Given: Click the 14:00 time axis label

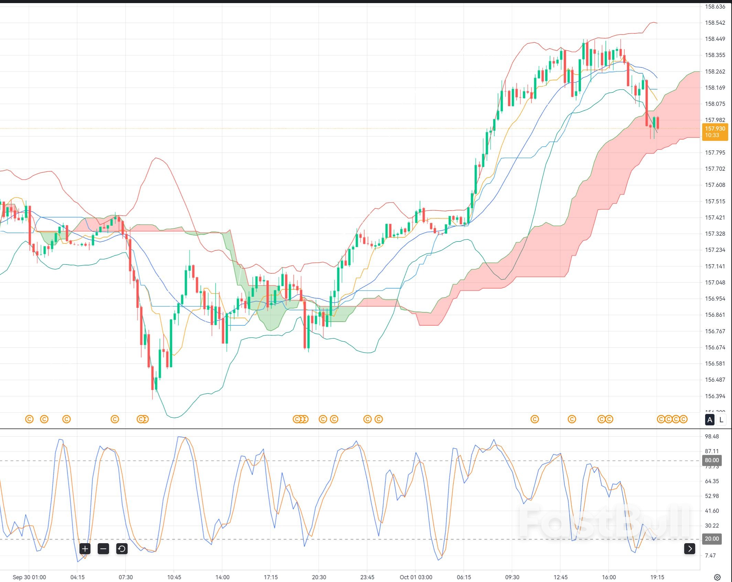Looking at the screenshot, I should point(222,577).
